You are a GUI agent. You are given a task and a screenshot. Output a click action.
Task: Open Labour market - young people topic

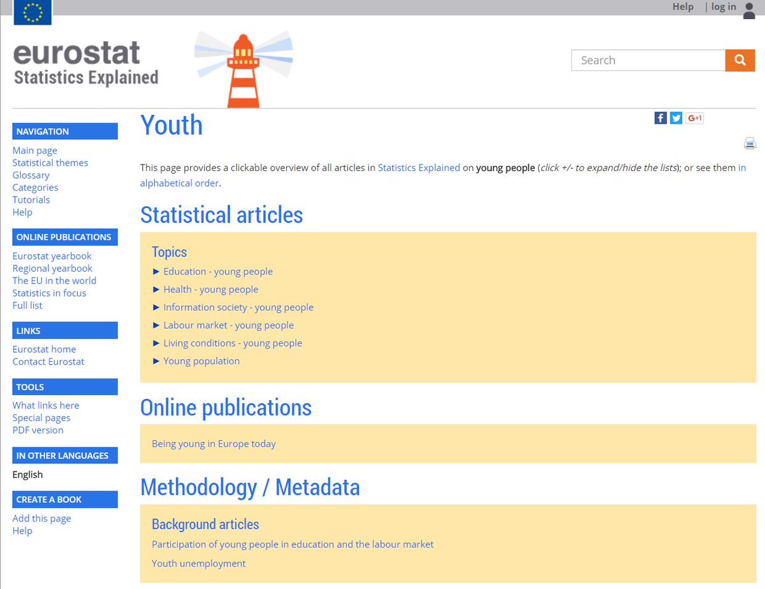click(x=229, y=325)
